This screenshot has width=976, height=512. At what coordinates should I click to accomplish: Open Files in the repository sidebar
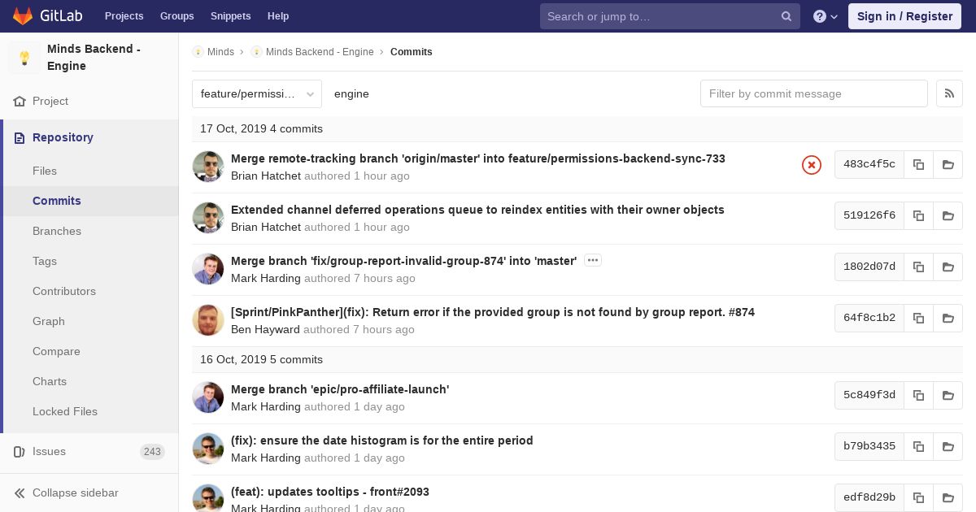point(45,171)
